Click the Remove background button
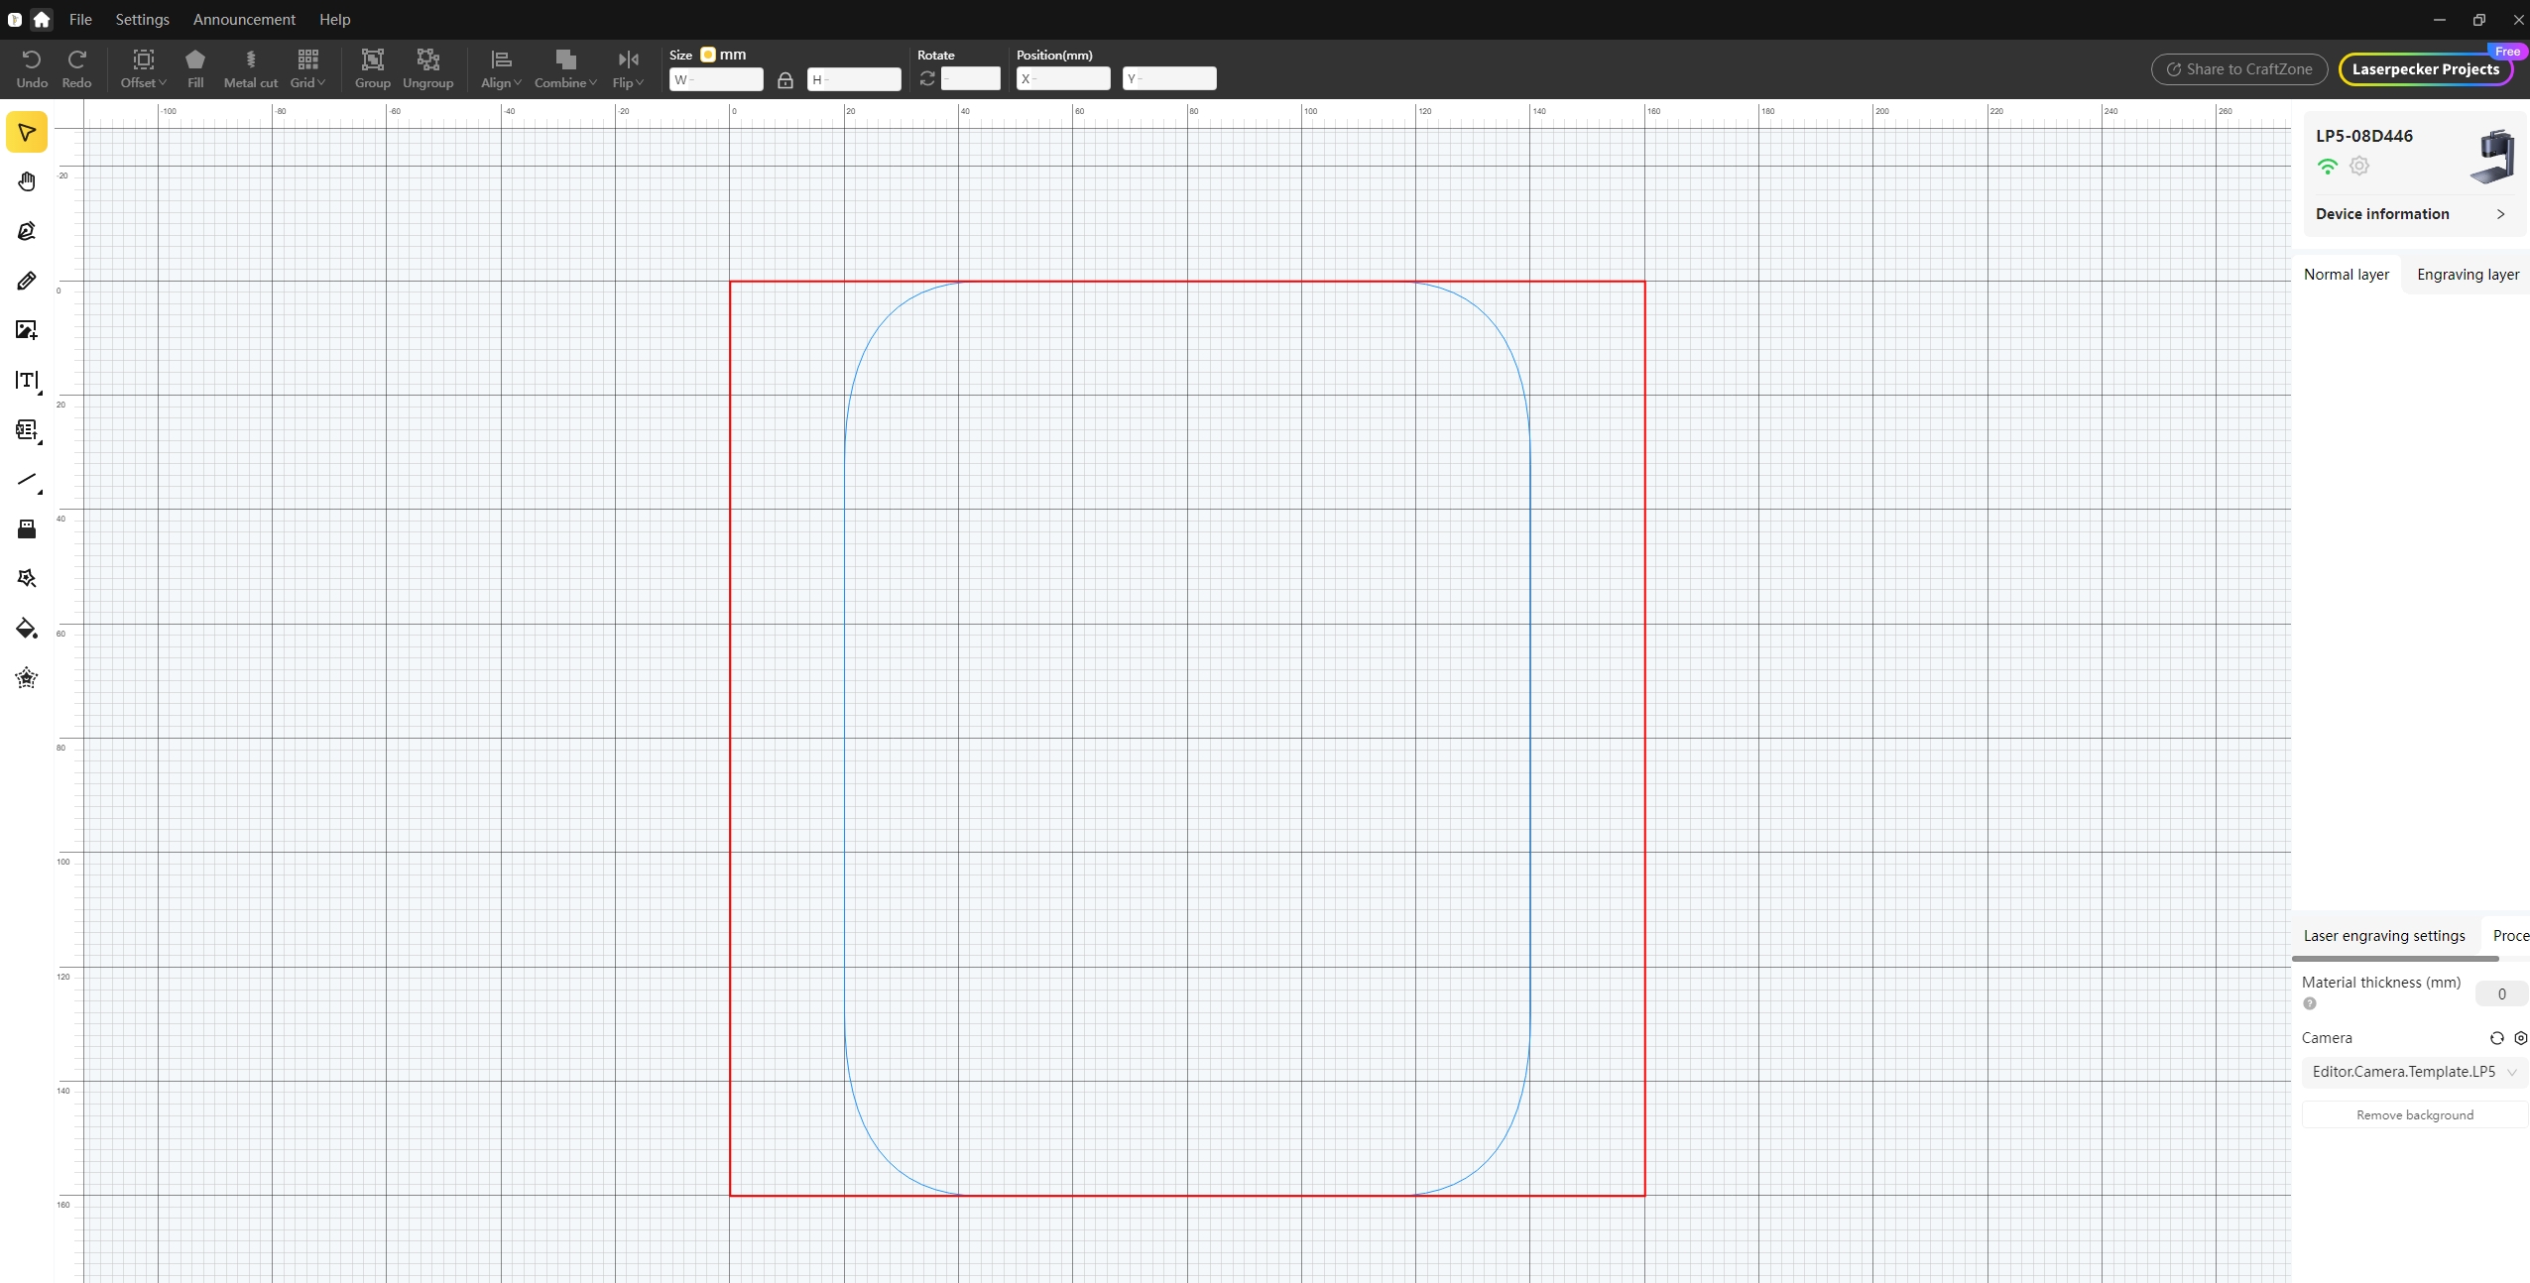This screenshot has height=1283, width=2530. tap(2414, 1115)
